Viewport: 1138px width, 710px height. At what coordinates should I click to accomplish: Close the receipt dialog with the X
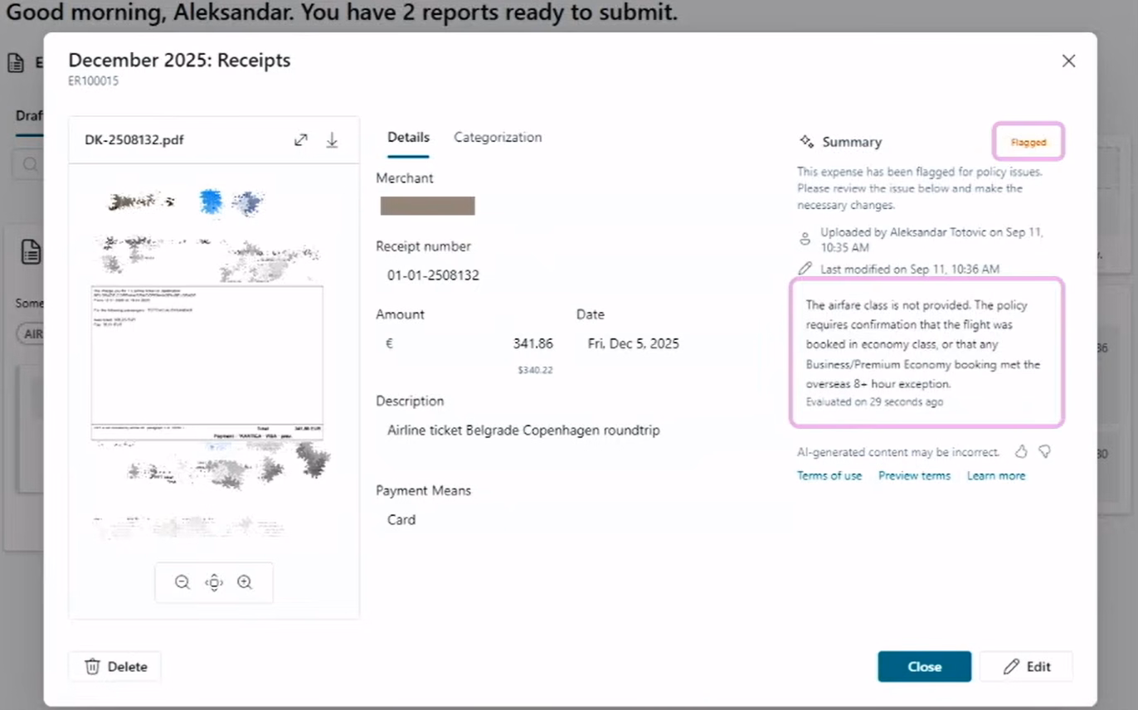[1069, 61]
